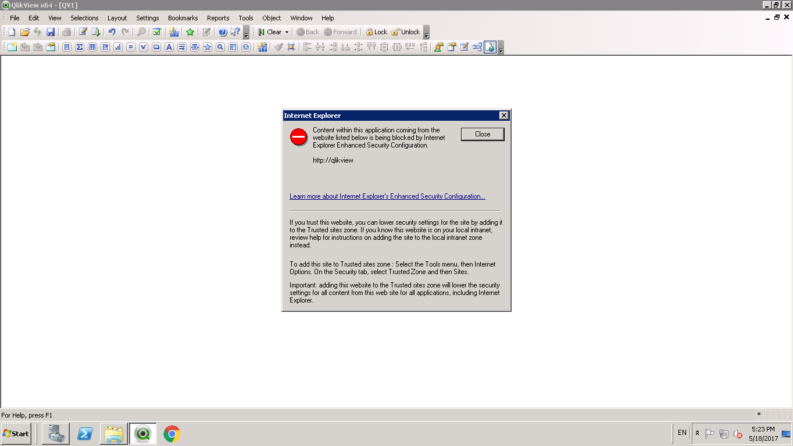Open the Edit Module pencil icon beside Table Viewer

click(465, 47)
